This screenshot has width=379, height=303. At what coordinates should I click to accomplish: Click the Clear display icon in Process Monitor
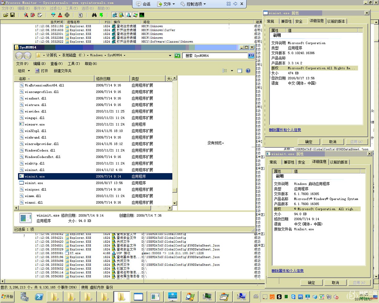coord(40,15)
